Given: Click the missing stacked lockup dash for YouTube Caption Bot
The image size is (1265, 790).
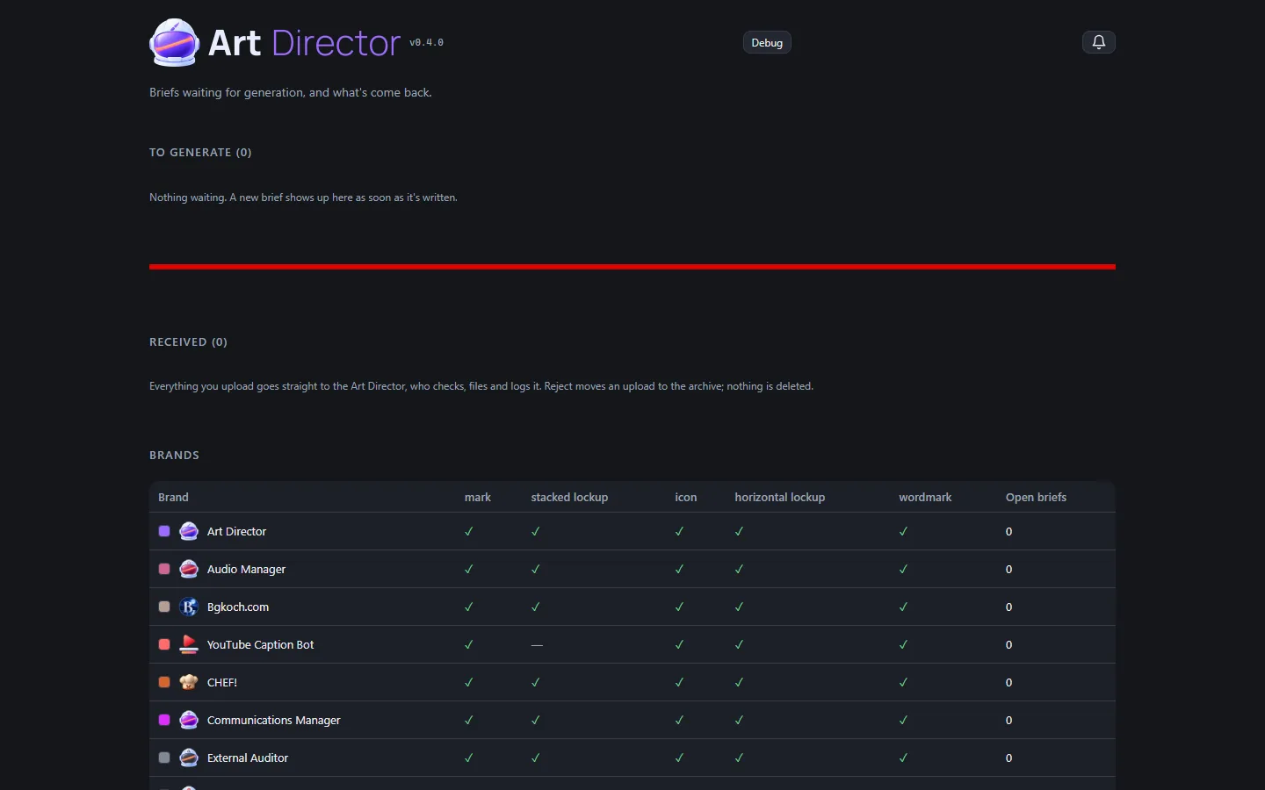Looking at the screenshot, I should (x=537, y=645).
